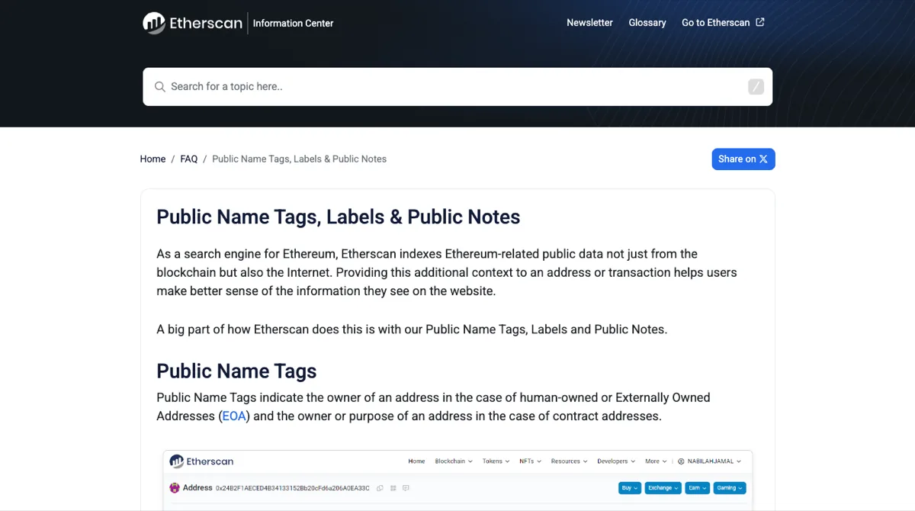Click the external link icon beside Go to Etherscan

760,22
